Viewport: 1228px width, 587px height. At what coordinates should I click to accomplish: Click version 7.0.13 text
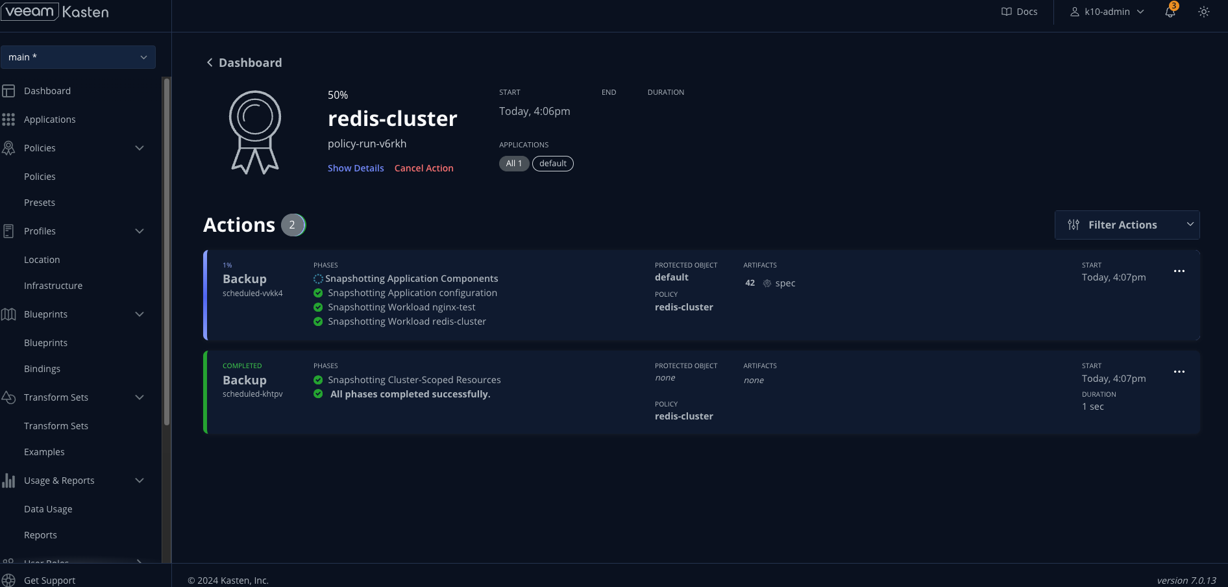[1186, 581]
